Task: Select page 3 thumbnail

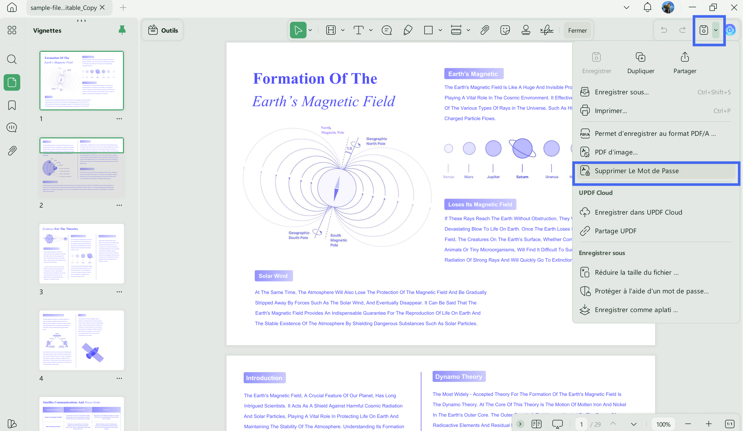Action: pos(82,254)
